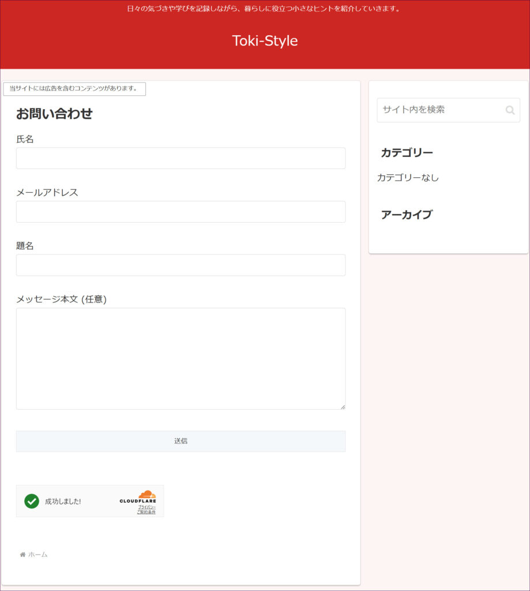Grab the message textarea resize handle
Image resolution: width=530 pixels, height=591 pixels.
point(343,406)
